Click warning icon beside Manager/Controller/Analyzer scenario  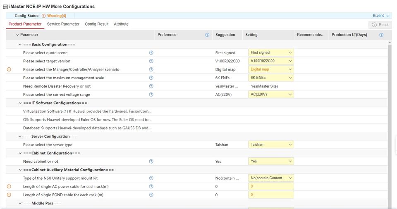(9, 69)
